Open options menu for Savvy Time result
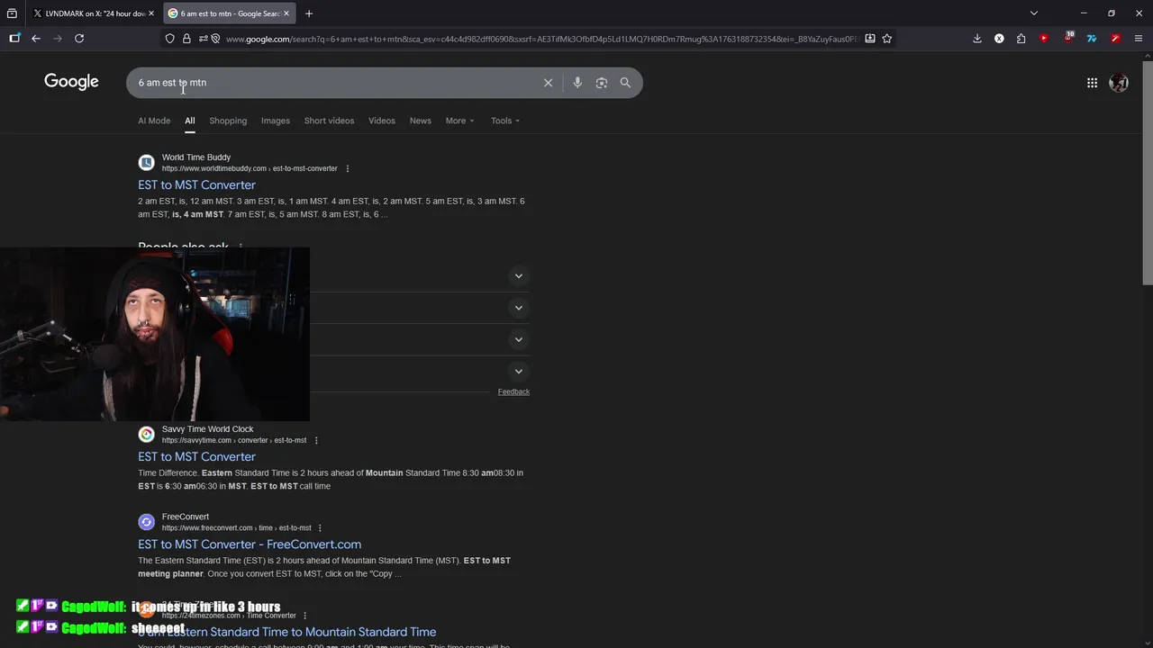This screenshot has height=648, width=1153. point(316,440)
